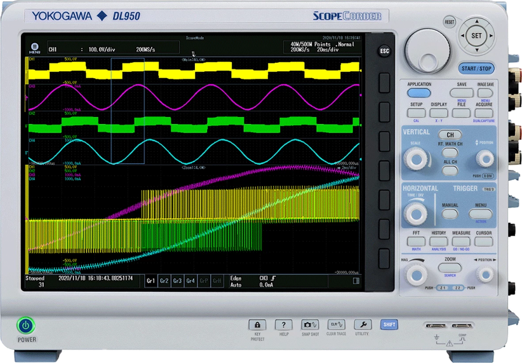
Task: Switch to the Gr4 group tab
Action: (x=191, y=281)
